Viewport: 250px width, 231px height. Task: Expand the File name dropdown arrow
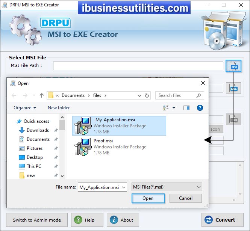[124, 187]
